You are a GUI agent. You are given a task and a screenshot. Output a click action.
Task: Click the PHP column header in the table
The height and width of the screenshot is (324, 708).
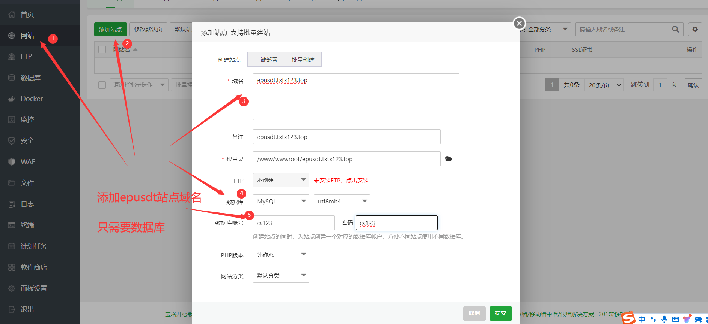pyautogui.click(x=540, y=49)
